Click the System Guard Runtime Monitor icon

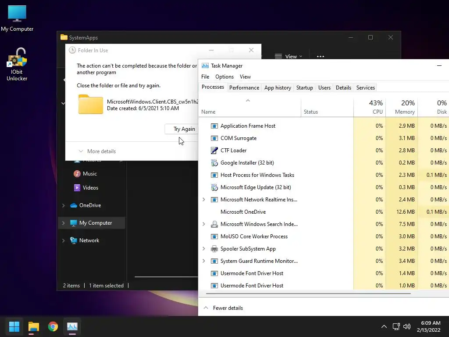(214, 261)
